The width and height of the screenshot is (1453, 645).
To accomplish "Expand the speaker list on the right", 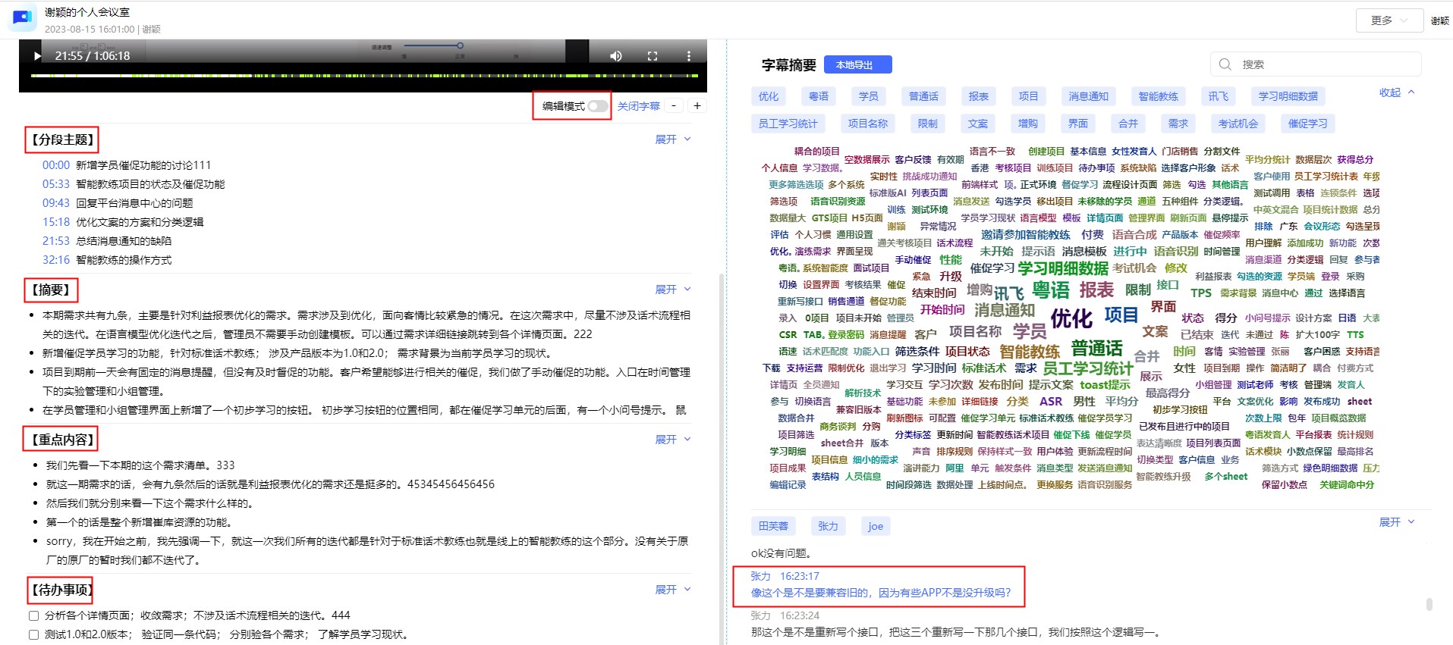I will 1397,522.
